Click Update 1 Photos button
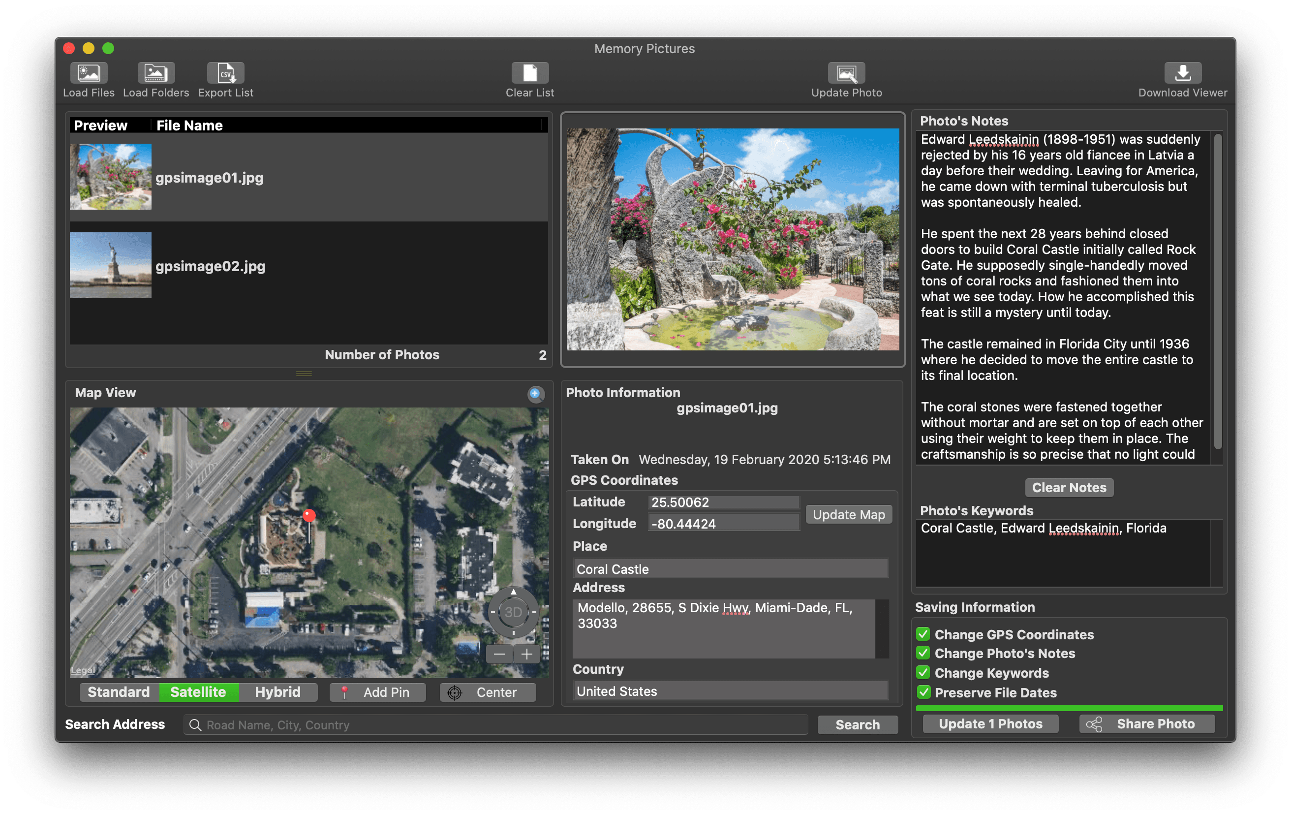 point(990,724)
